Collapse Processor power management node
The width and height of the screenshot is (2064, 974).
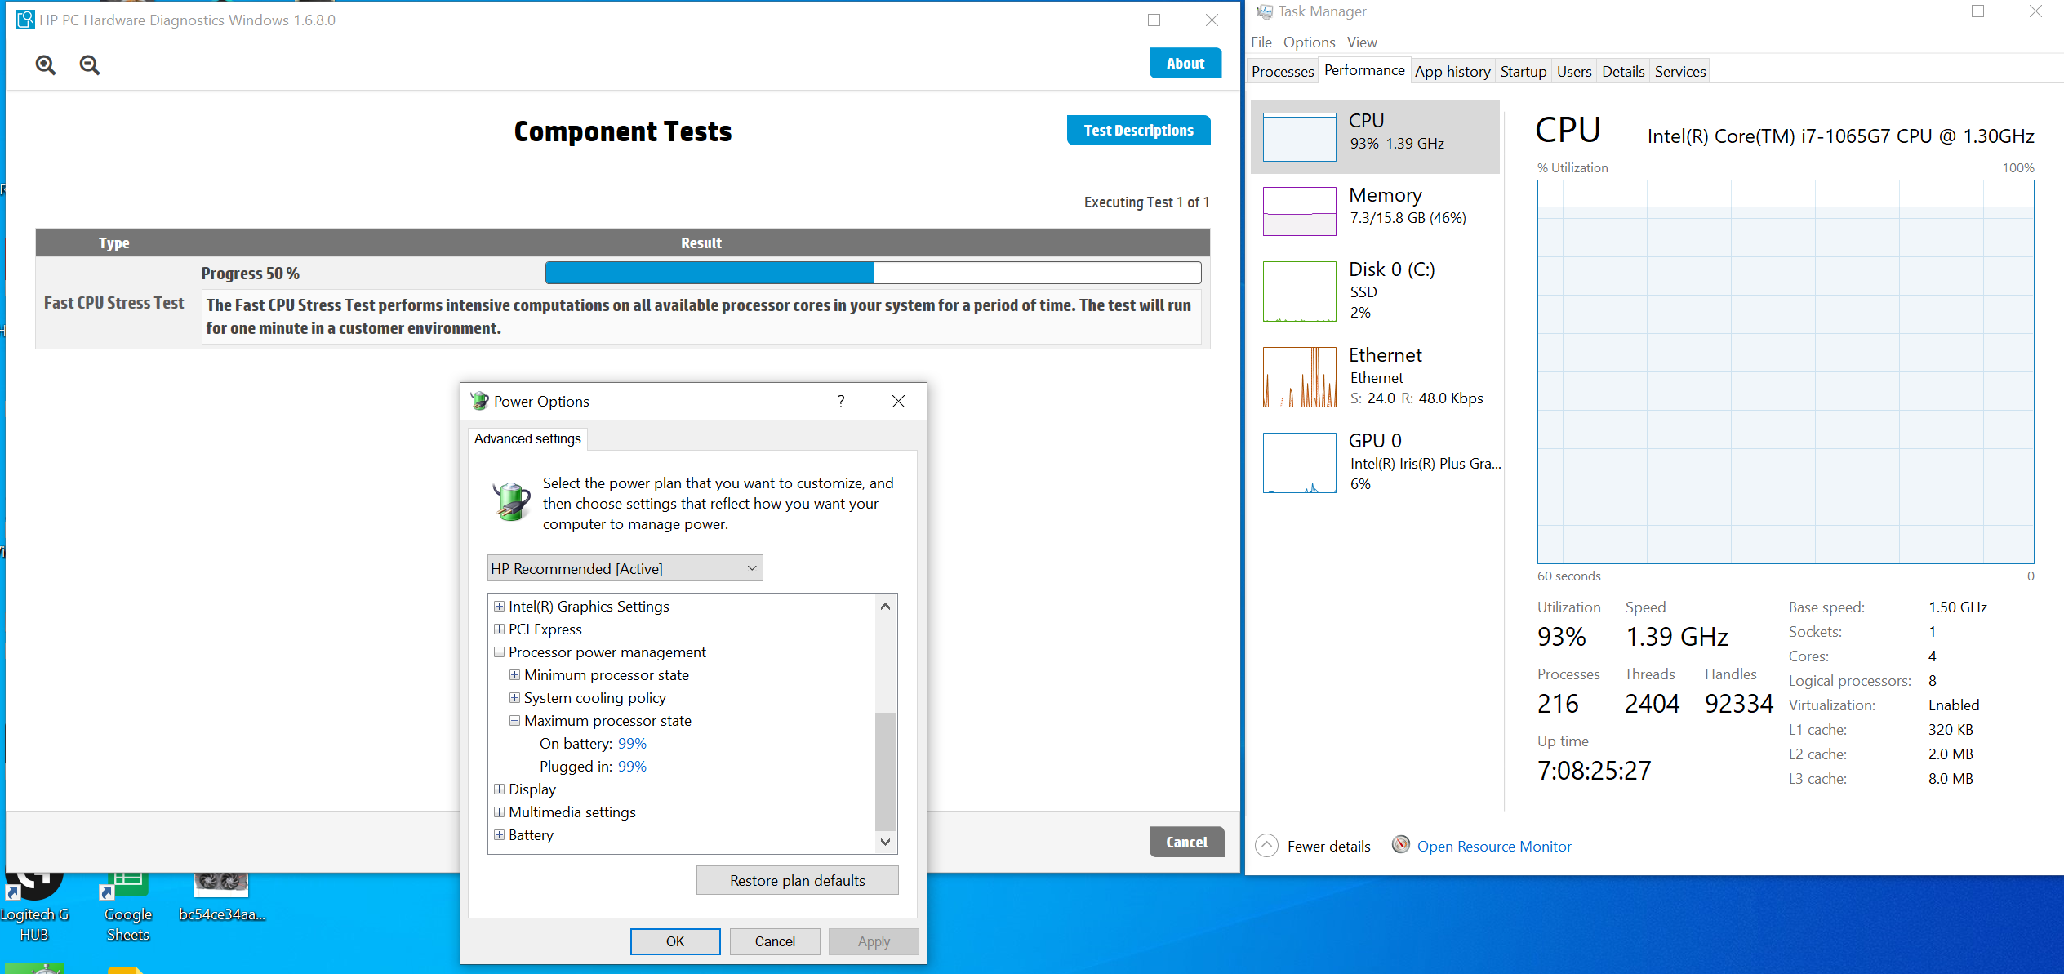click(499, 652)
